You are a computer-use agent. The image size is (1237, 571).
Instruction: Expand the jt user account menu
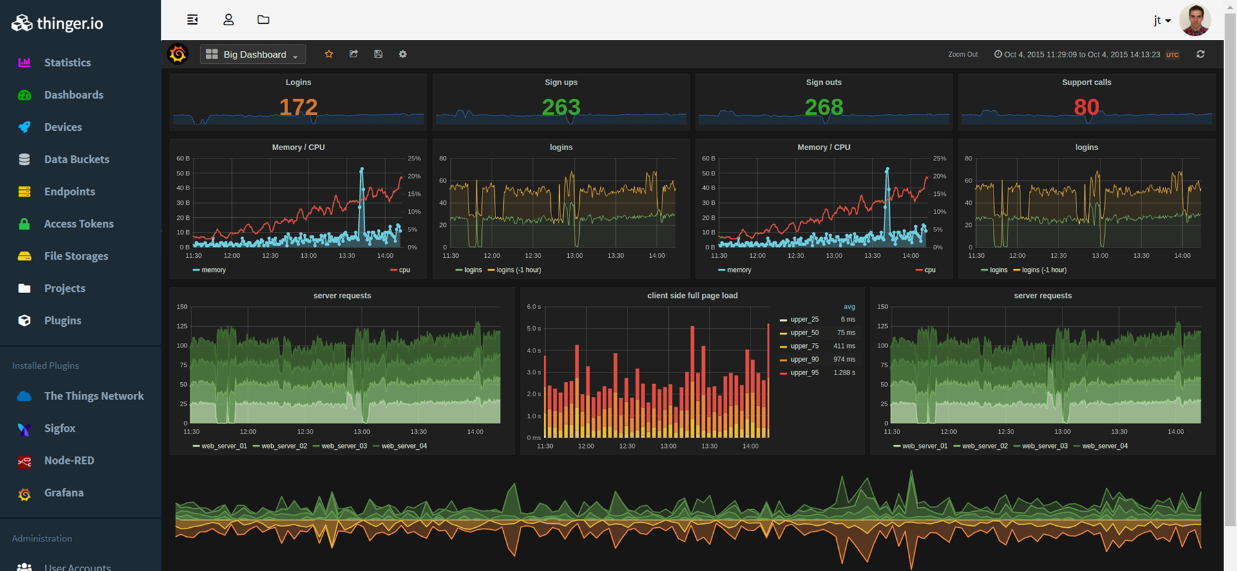click(1162, 21)
